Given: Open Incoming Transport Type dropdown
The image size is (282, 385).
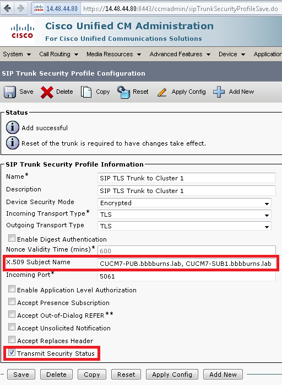Looking at the screenshot, I should point(185,215).
